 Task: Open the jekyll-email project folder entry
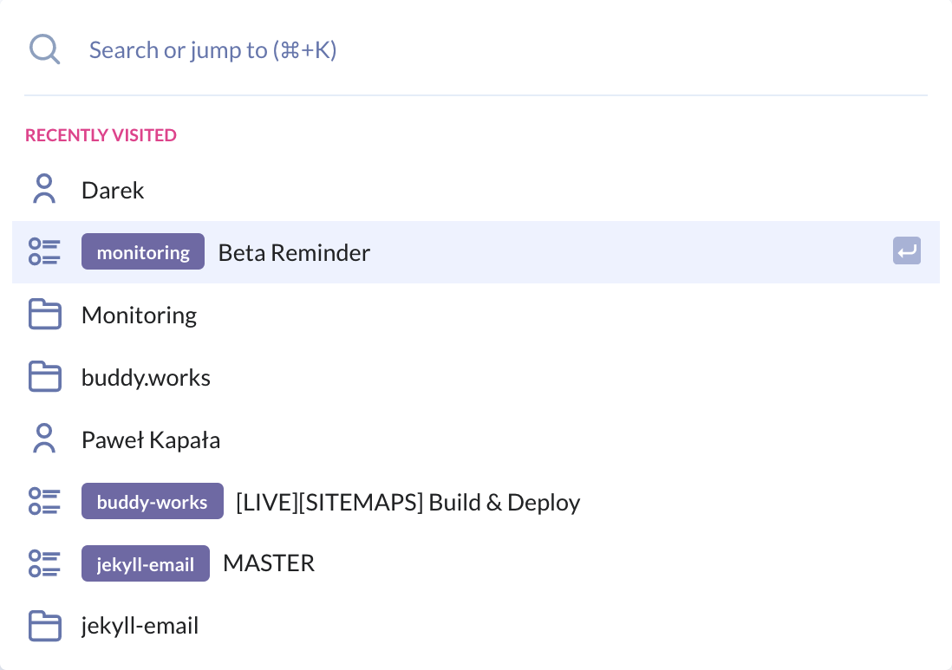[x=476, y=627]
